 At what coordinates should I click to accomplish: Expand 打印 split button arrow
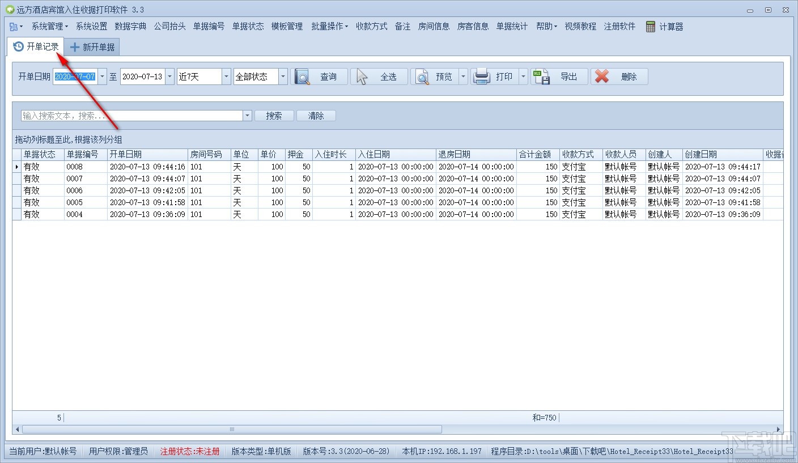pos(523,77)
